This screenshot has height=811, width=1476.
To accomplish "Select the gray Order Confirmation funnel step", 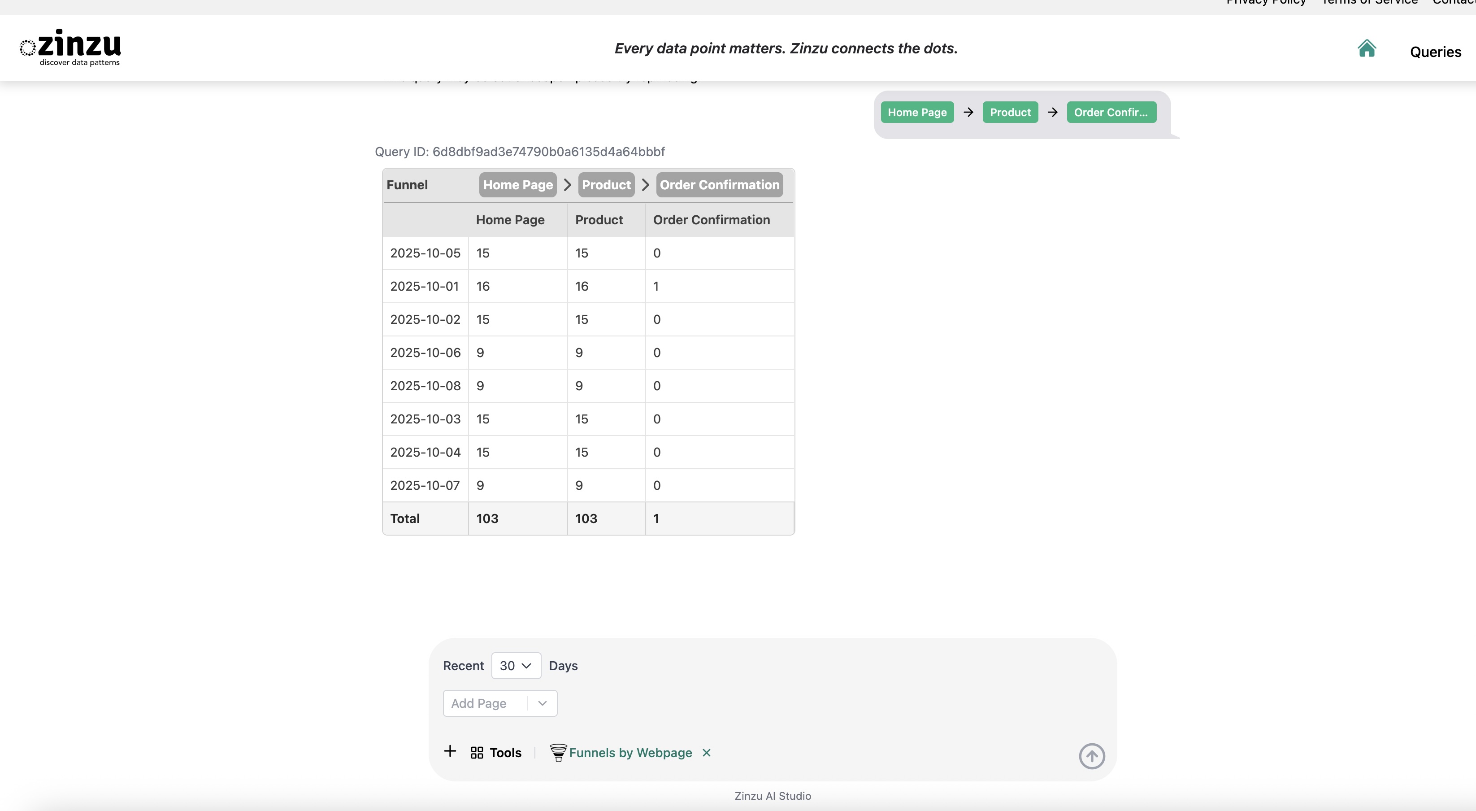I will pyautogui.click(x=719, y=184).
